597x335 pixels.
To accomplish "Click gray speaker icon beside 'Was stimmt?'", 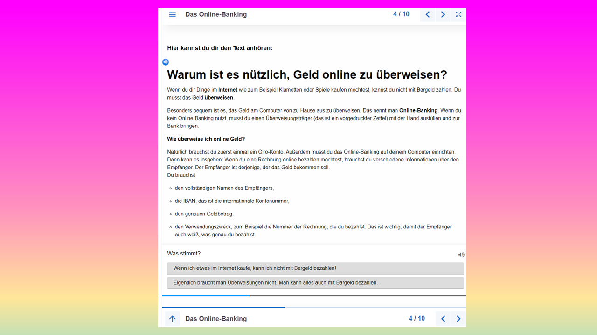I will click(461, 255).
